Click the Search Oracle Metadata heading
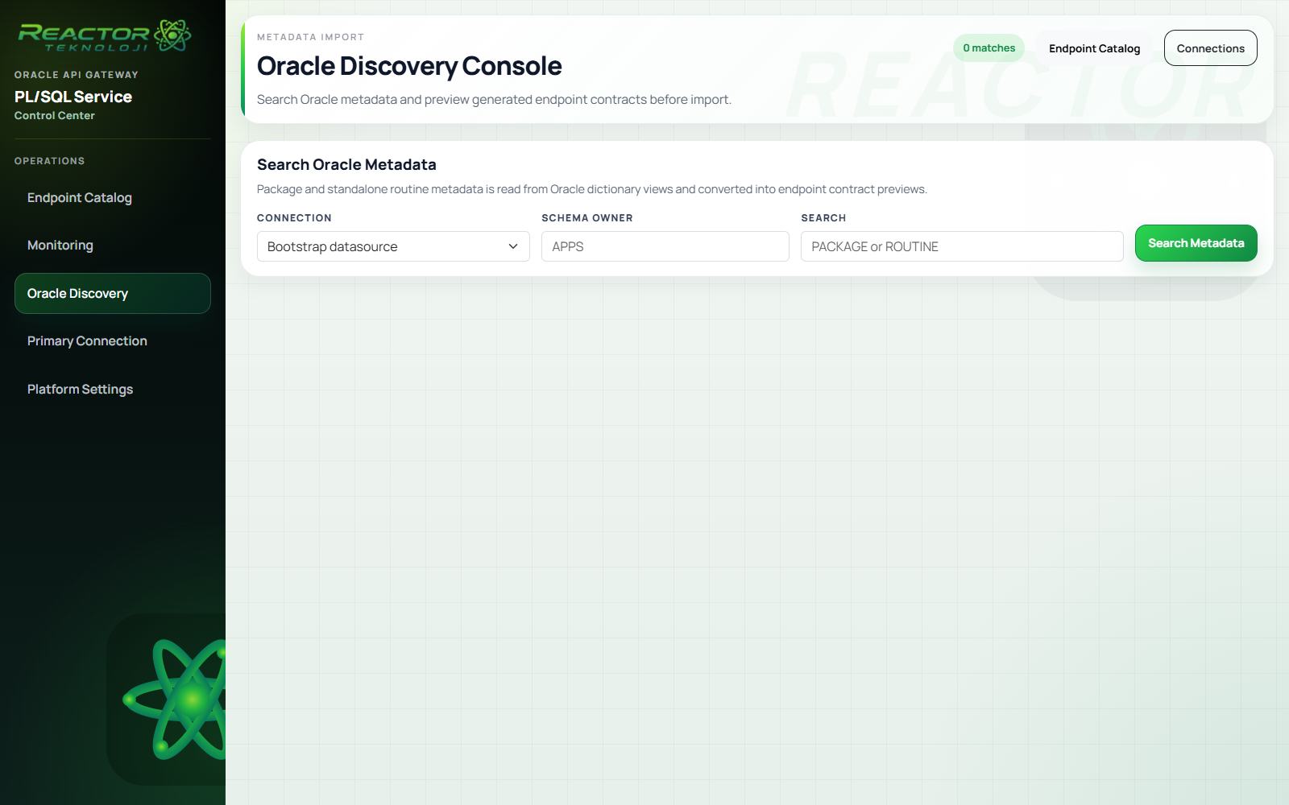The height and width of the screenshot is (805, 1289). (346, 165)
